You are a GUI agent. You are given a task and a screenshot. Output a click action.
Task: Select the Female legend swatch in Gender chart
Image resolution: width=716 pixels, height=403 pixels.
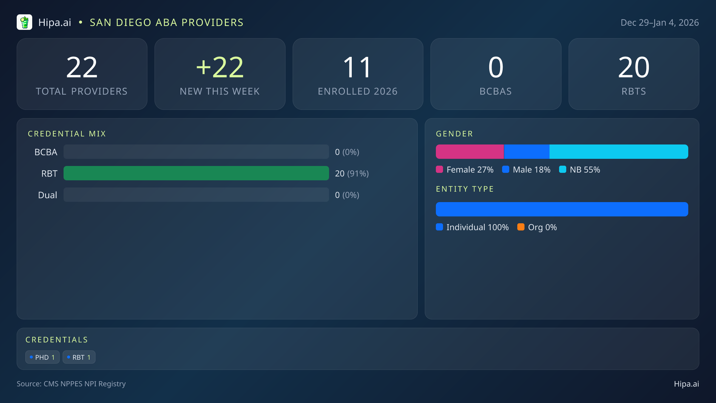(x=440, y=169)
